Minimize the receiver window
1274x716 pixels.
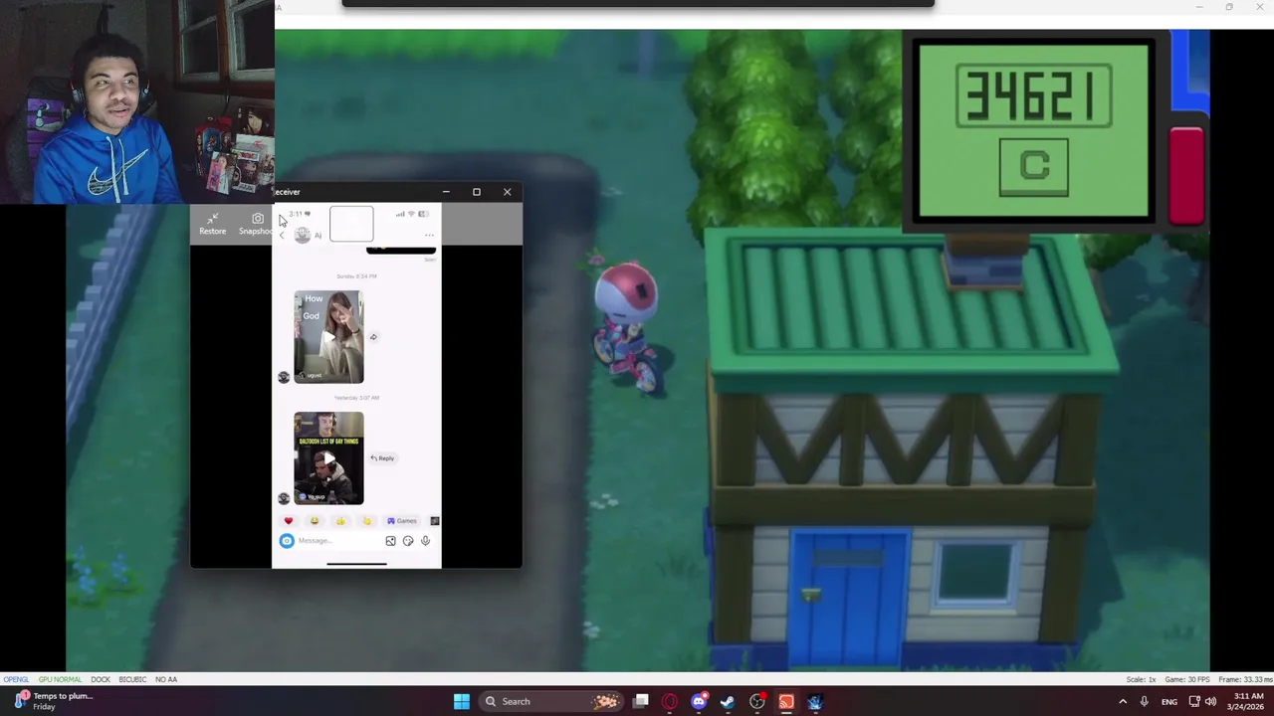click(x=446, y=192)
